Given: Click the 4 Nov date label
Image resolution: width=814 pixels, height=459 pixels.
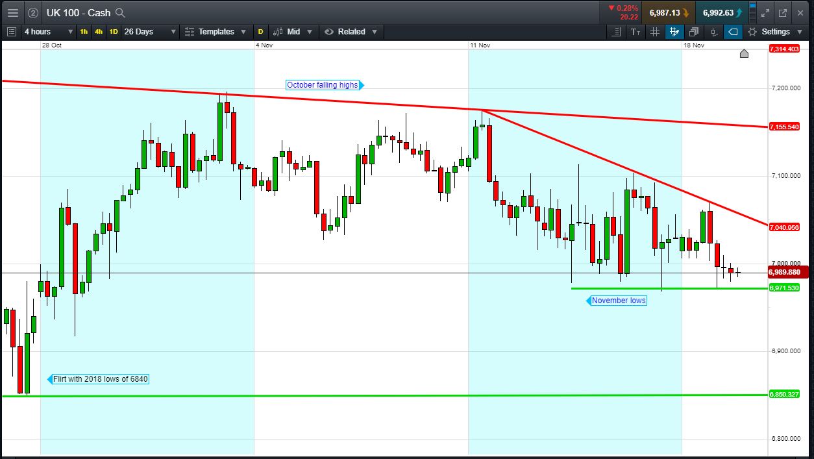Looking at the screenshot, I should (x=265, y=45).
